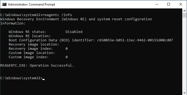The height and width of the screenshot is (95, 187).
Task: Click the Recovery image index value 0
Action: pos(67,49)
